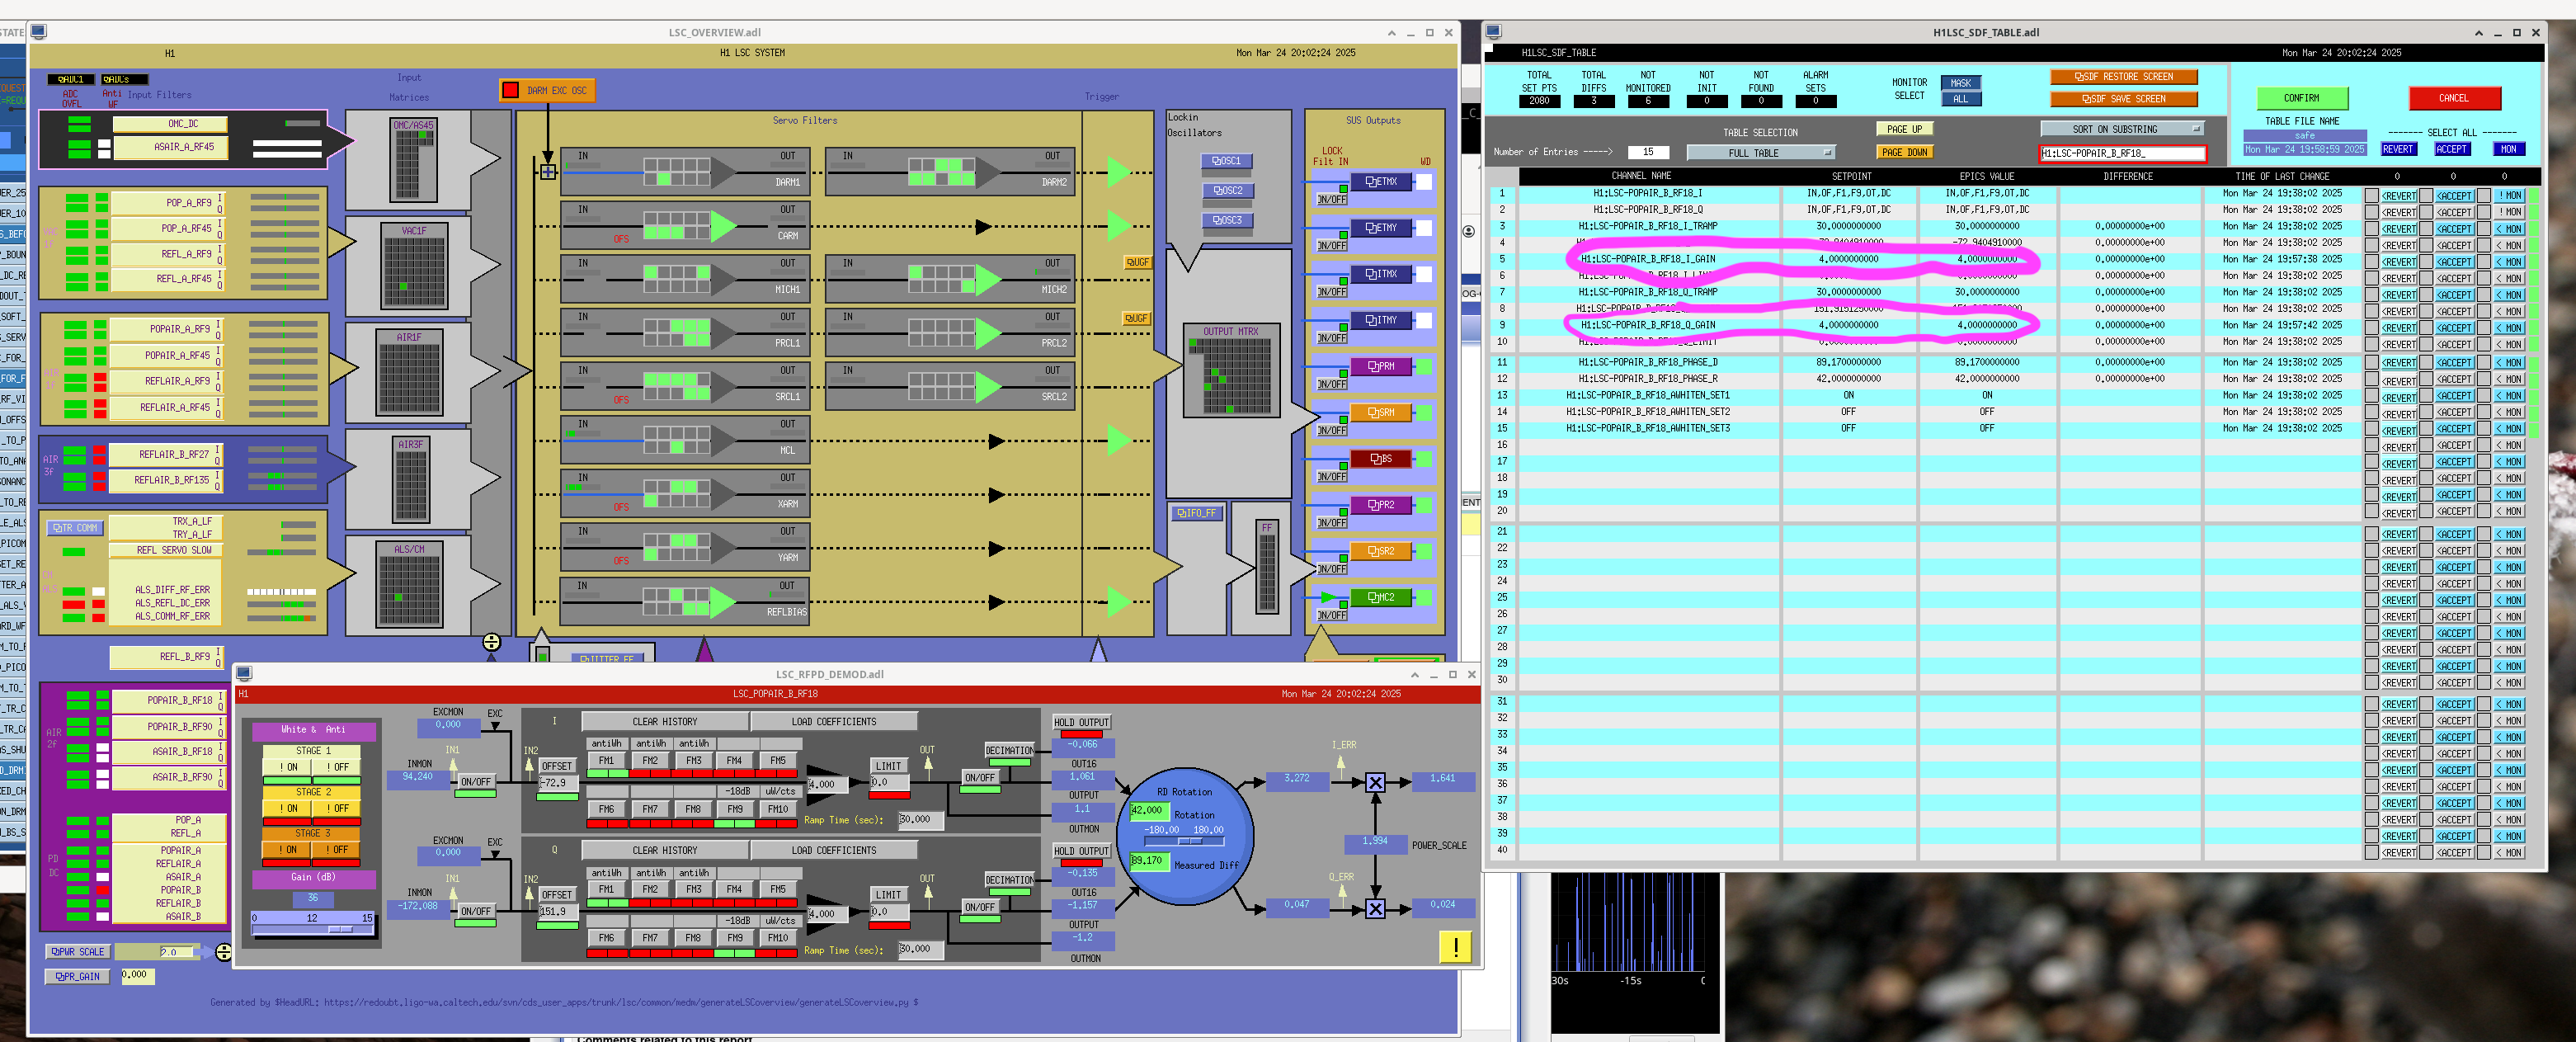Open the AIR3F input matrix
This screenshot has width=2576, height=1042.
410,482
